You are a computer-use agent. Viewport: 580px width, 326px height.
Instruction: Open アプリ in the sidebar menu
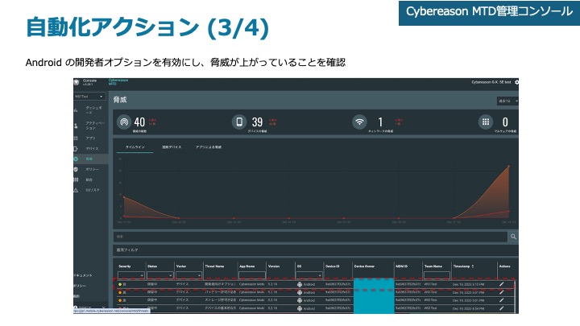pyautogui.click(x=90, y=138)
